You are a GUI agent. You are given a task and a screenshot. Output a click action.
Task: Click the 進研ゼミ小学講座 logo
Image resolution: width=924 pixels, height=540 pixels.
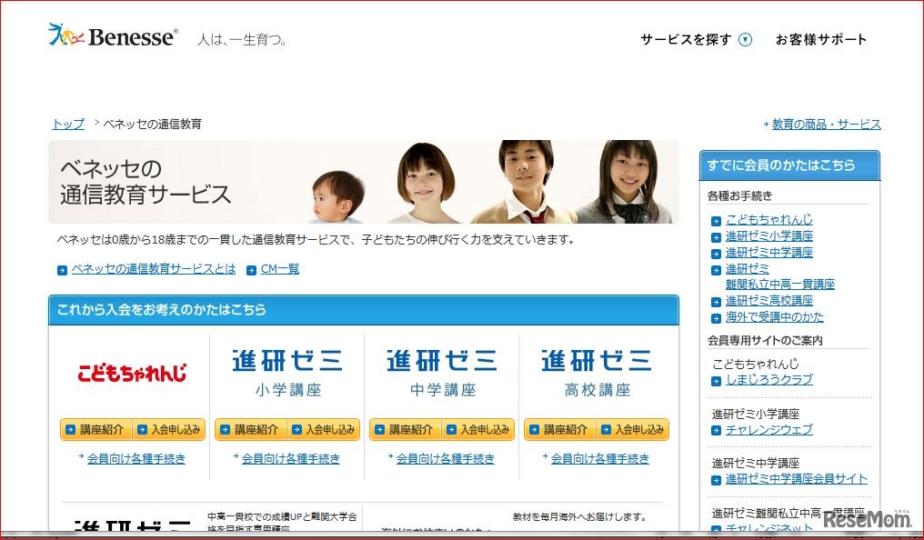[x=287, y=368]
